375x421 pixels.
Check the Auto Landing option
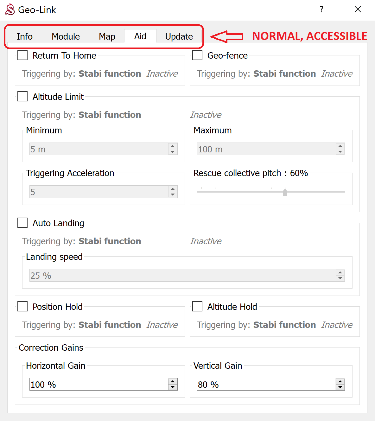22,223
